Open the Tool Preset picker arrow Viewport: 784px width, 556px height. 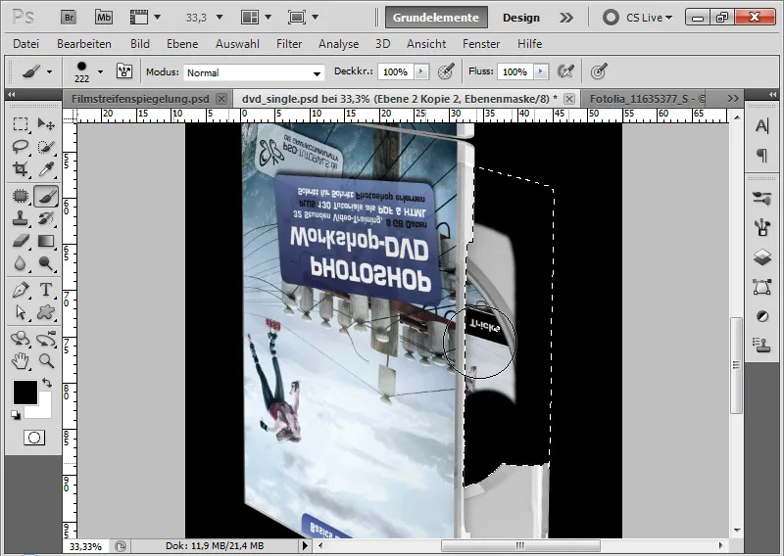(x=49, y=71)
